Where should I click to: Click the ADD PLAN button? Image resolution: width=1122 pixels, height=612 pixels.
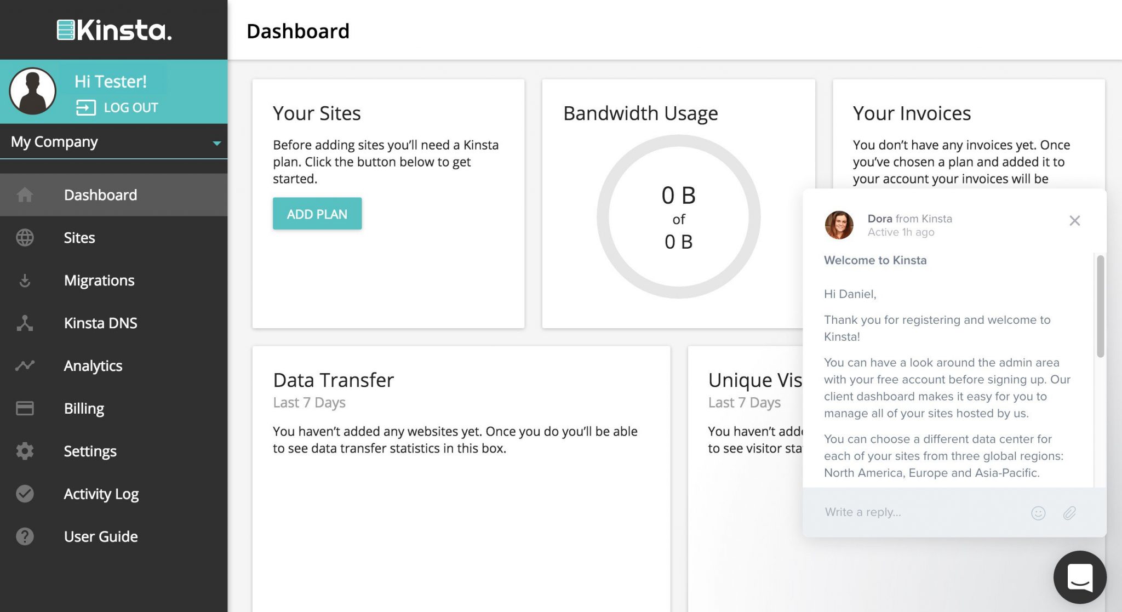click(x=317, y=214)
